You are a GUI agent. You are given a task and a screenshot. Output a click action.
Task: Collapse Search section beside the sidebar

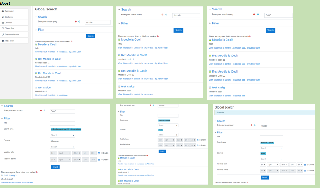click(x=36, y=17)
